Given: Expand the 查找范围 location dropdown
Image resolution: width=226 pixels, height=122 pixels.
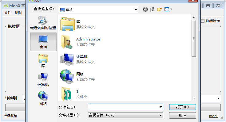Looking at the screenshot, I should point(136,10).
